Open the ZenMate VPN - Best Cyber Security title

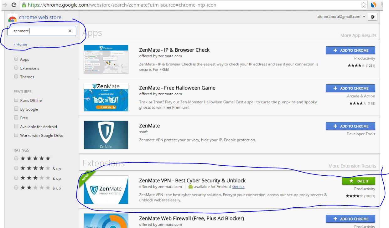pos(192,181)
